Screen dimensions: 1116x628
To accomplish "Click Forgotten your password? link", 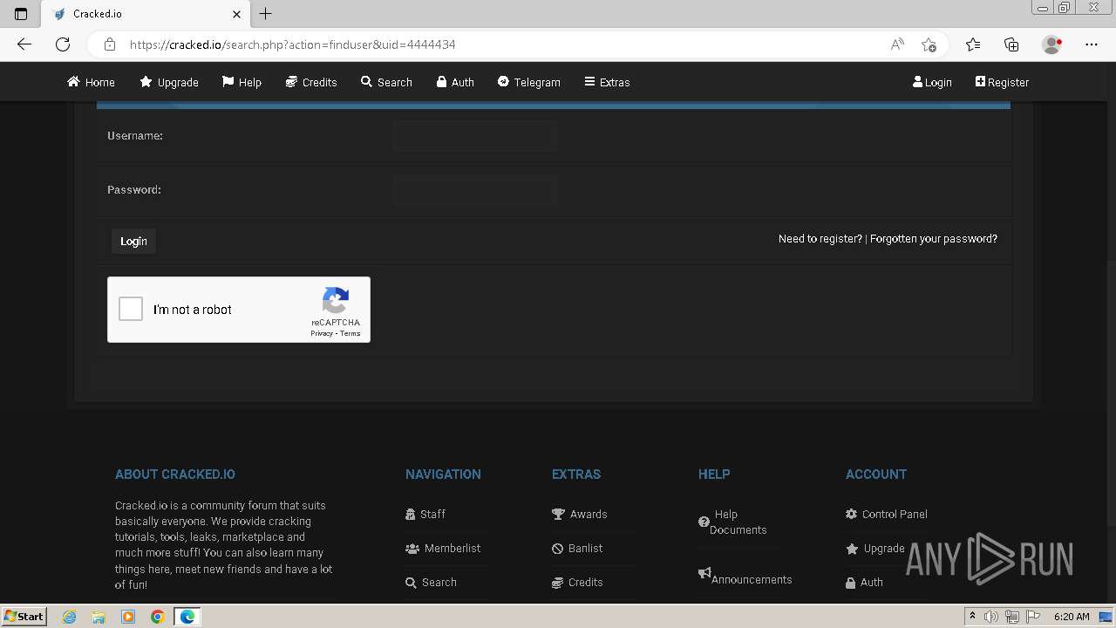I will (x=934, y=238).
